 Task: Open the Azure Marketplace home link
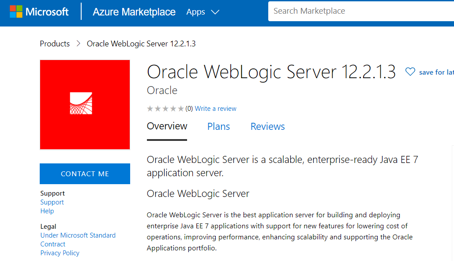coord(134,12)
